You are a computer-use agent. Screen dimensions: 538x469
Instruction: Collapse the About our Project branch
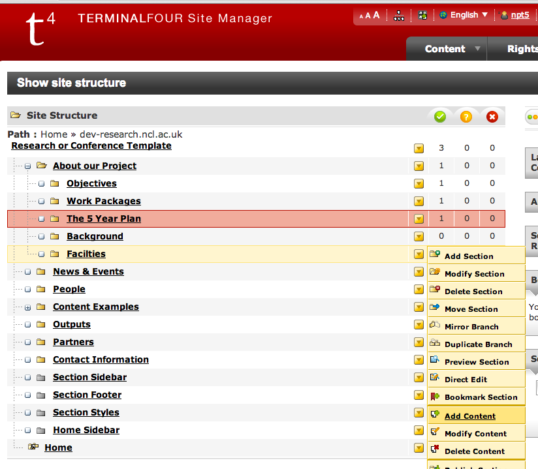coord(27,166)
